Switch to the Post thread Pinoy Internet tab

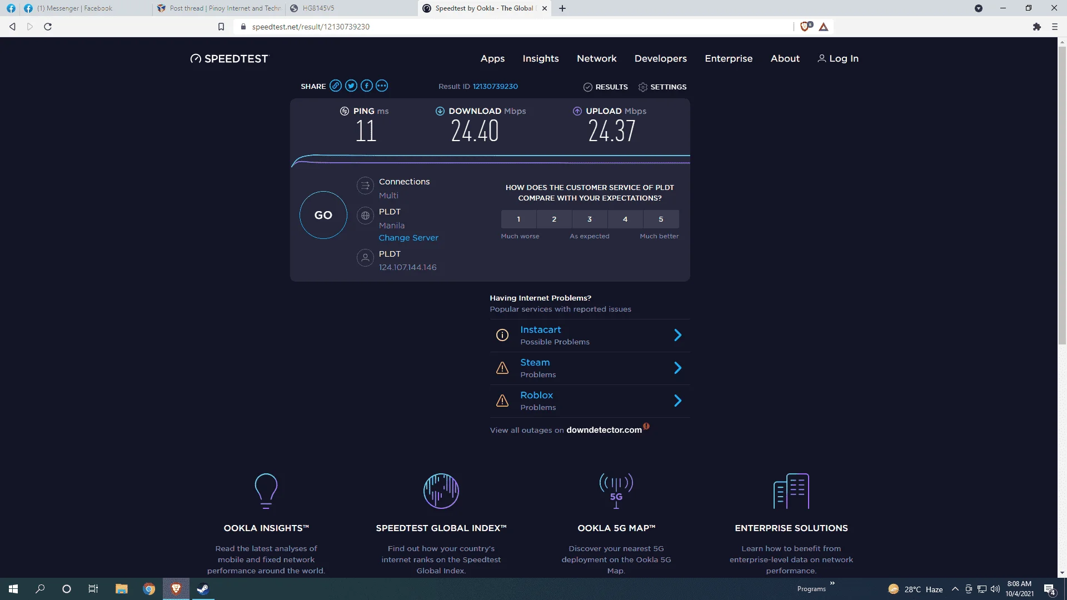[219, 8]
